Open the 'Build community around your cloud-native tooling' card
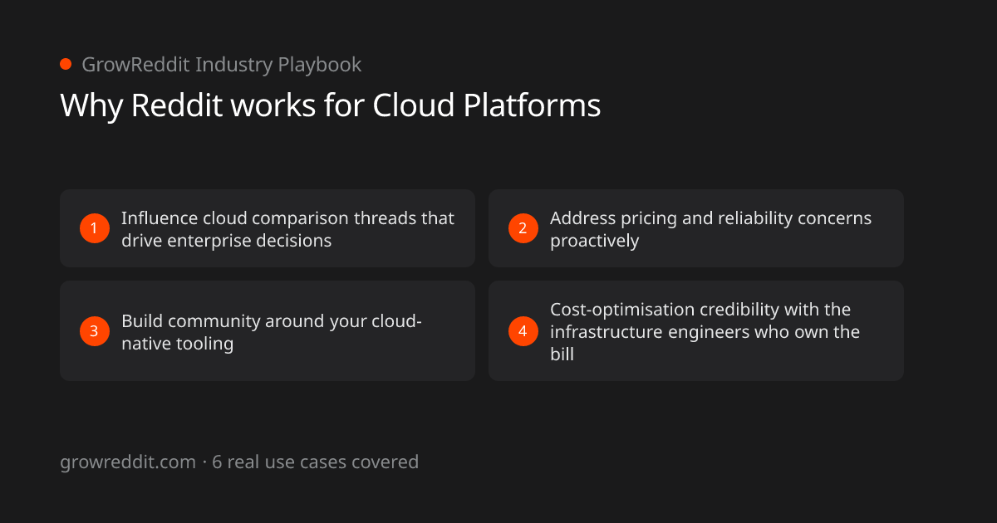Image resolution: width=997 pixels, height=523 pixels. coord(268,331)
